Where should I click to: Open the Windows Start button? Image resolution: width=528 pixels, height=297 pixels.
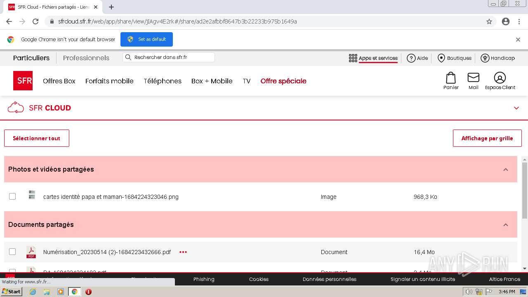[x=12, y=292]
